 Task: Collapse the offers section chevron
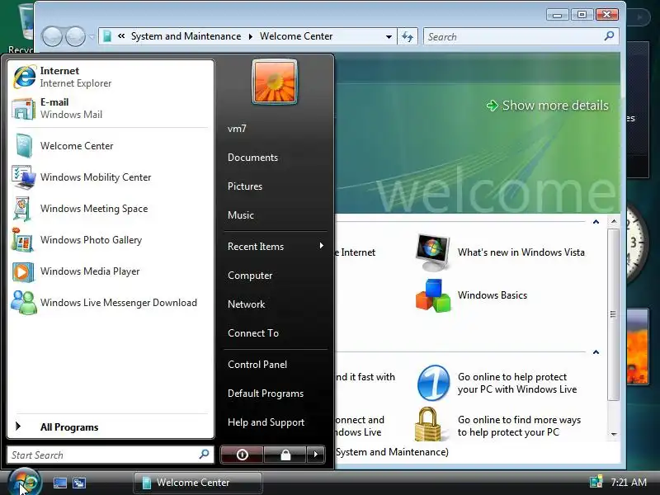pos(596,352)
